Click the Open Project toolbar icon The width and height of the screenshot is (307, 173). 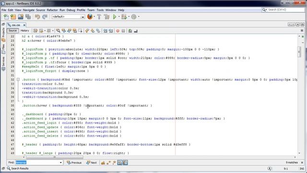pos(21,17)
